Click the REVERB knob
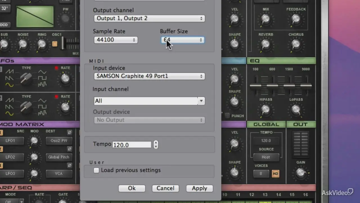Screen dimensions: 360x203 [266, 44]
